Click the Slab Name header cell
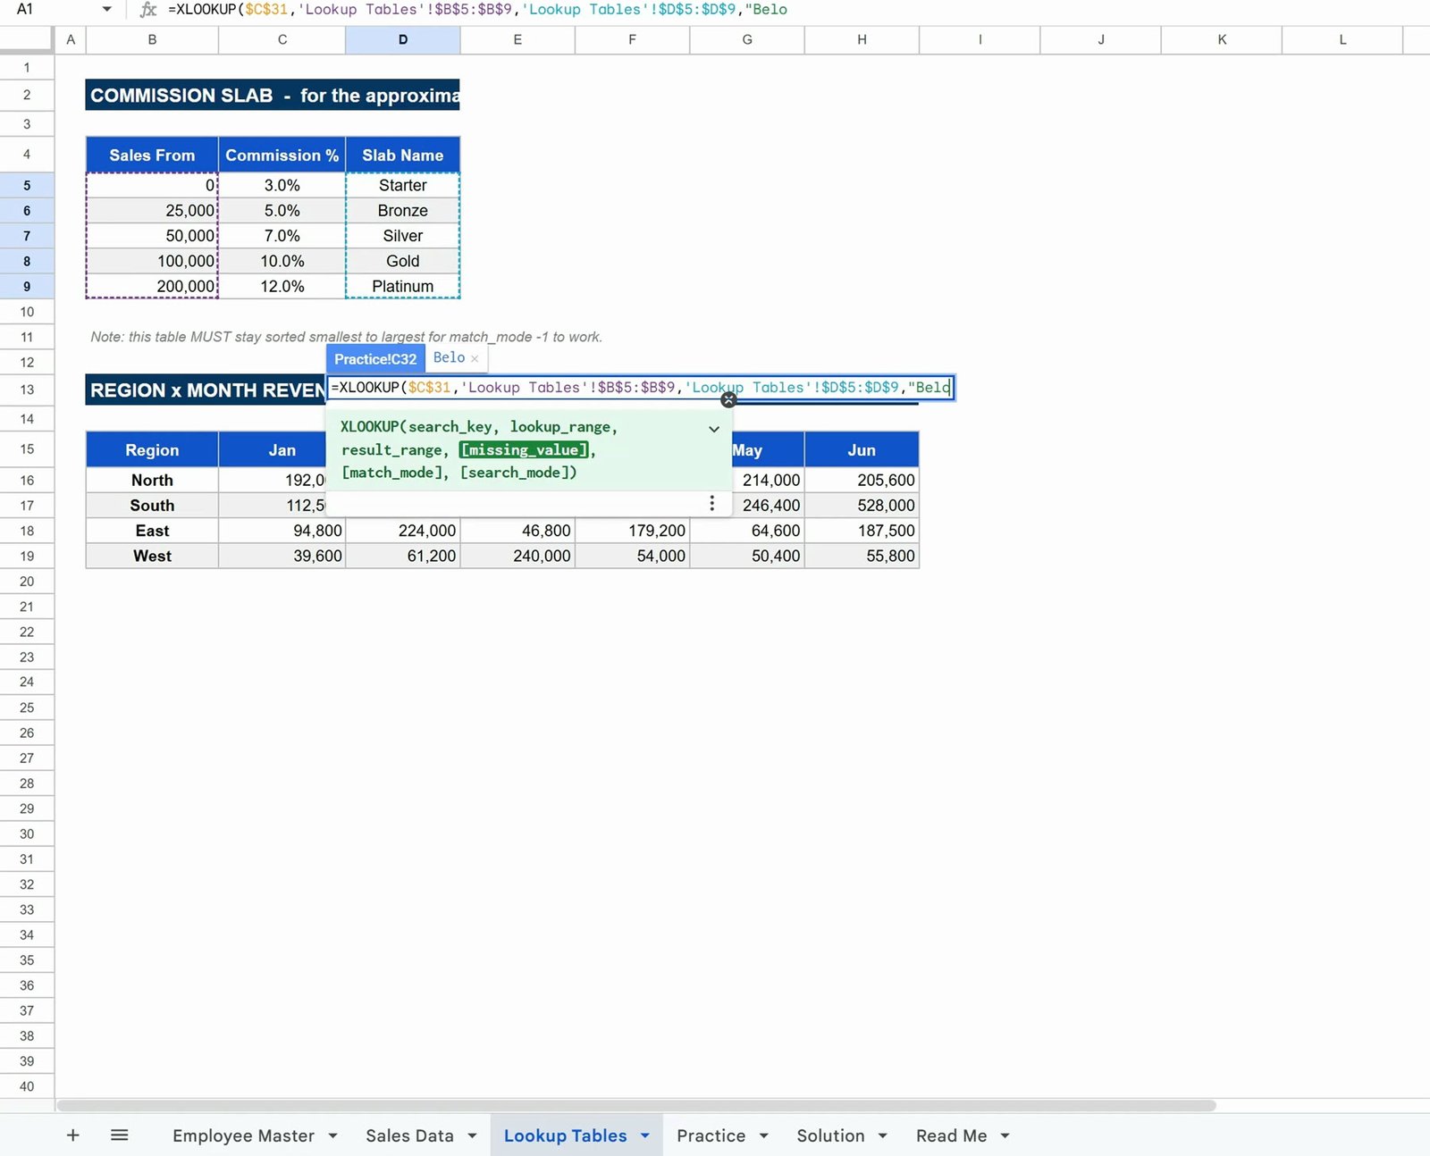 [403, 155]
